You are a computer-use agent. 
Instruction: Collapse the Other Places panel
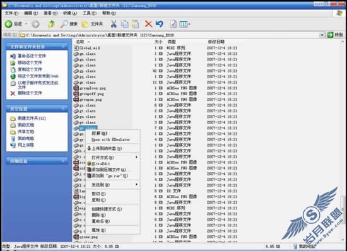pyautogui.click(x=63, y=108)
